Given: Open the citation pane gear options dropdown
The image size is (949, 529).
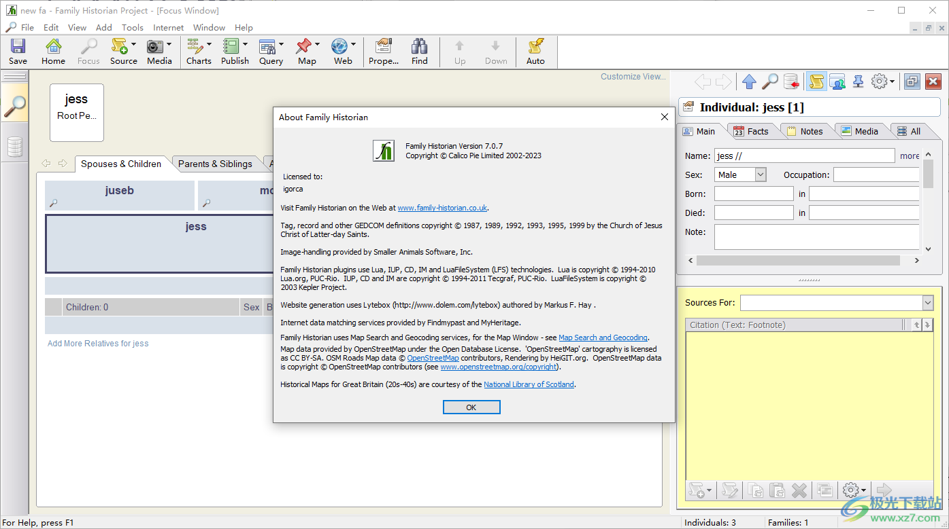Looking at the screenshot, I should click(854, 490).
